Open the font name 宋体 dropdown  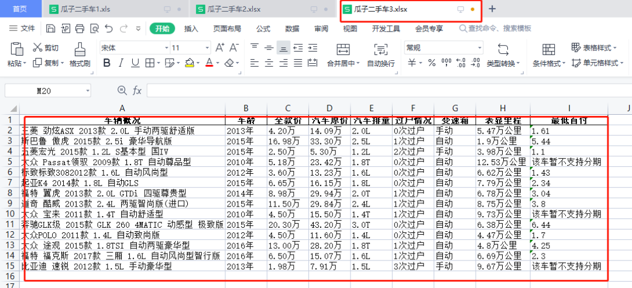pyautogui.click(x=166, y=48)
